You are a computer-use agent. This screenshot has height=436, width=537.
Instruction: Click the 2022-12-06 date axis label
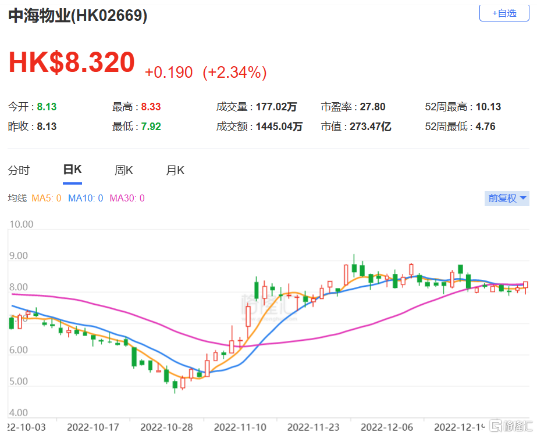point(387,427)
